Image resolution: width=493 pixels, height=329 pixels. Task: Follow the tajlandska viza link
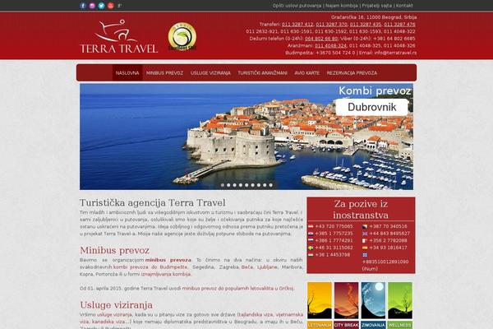(x=256, y=314)
